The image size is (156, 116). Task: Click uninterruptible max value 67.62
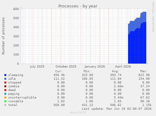coord(145,98)
